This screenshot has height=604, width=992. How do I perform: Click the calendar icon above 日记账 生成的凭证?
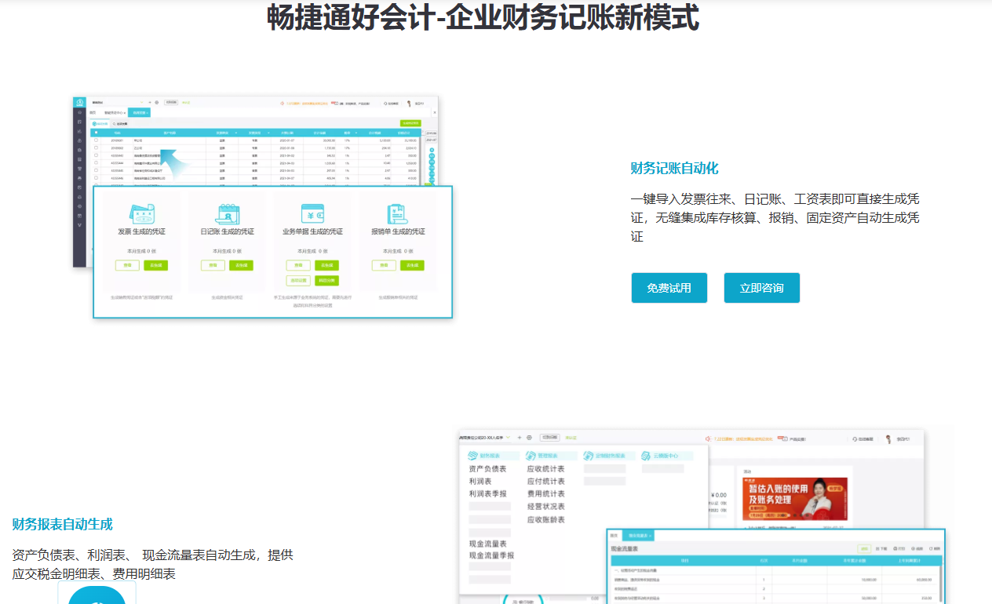click(227, 213)
